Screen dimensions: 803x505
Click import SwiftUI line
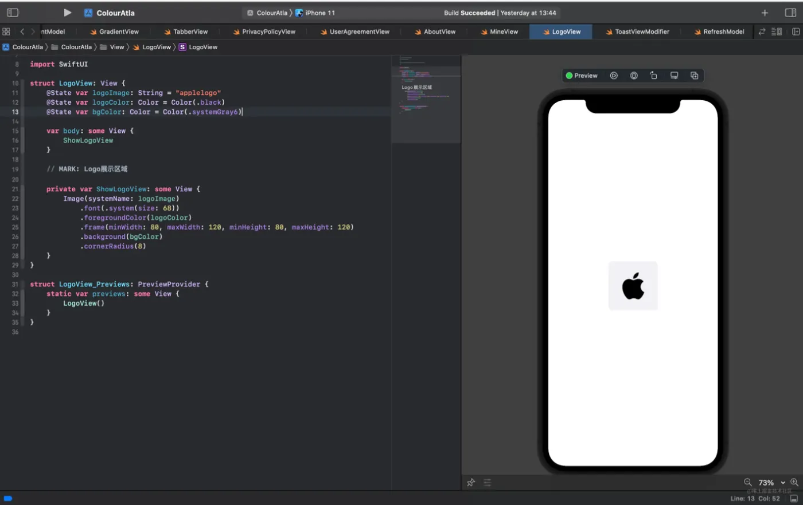click(59, 64)
